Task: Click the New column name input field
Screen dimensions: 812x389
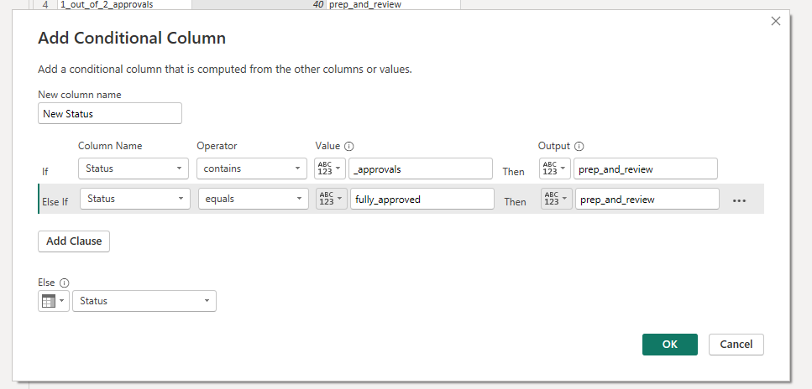Action: click(110, 113)
